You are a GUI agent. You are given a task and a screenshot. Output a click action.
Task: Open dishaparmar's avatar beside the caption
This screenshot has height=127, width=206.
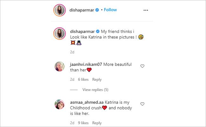pyautogui.click(x=58, y=33)
